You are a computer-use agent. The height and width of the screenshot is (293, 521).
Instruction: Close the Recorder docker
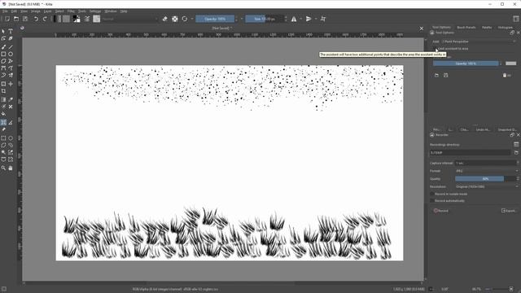tap(518, 135)
